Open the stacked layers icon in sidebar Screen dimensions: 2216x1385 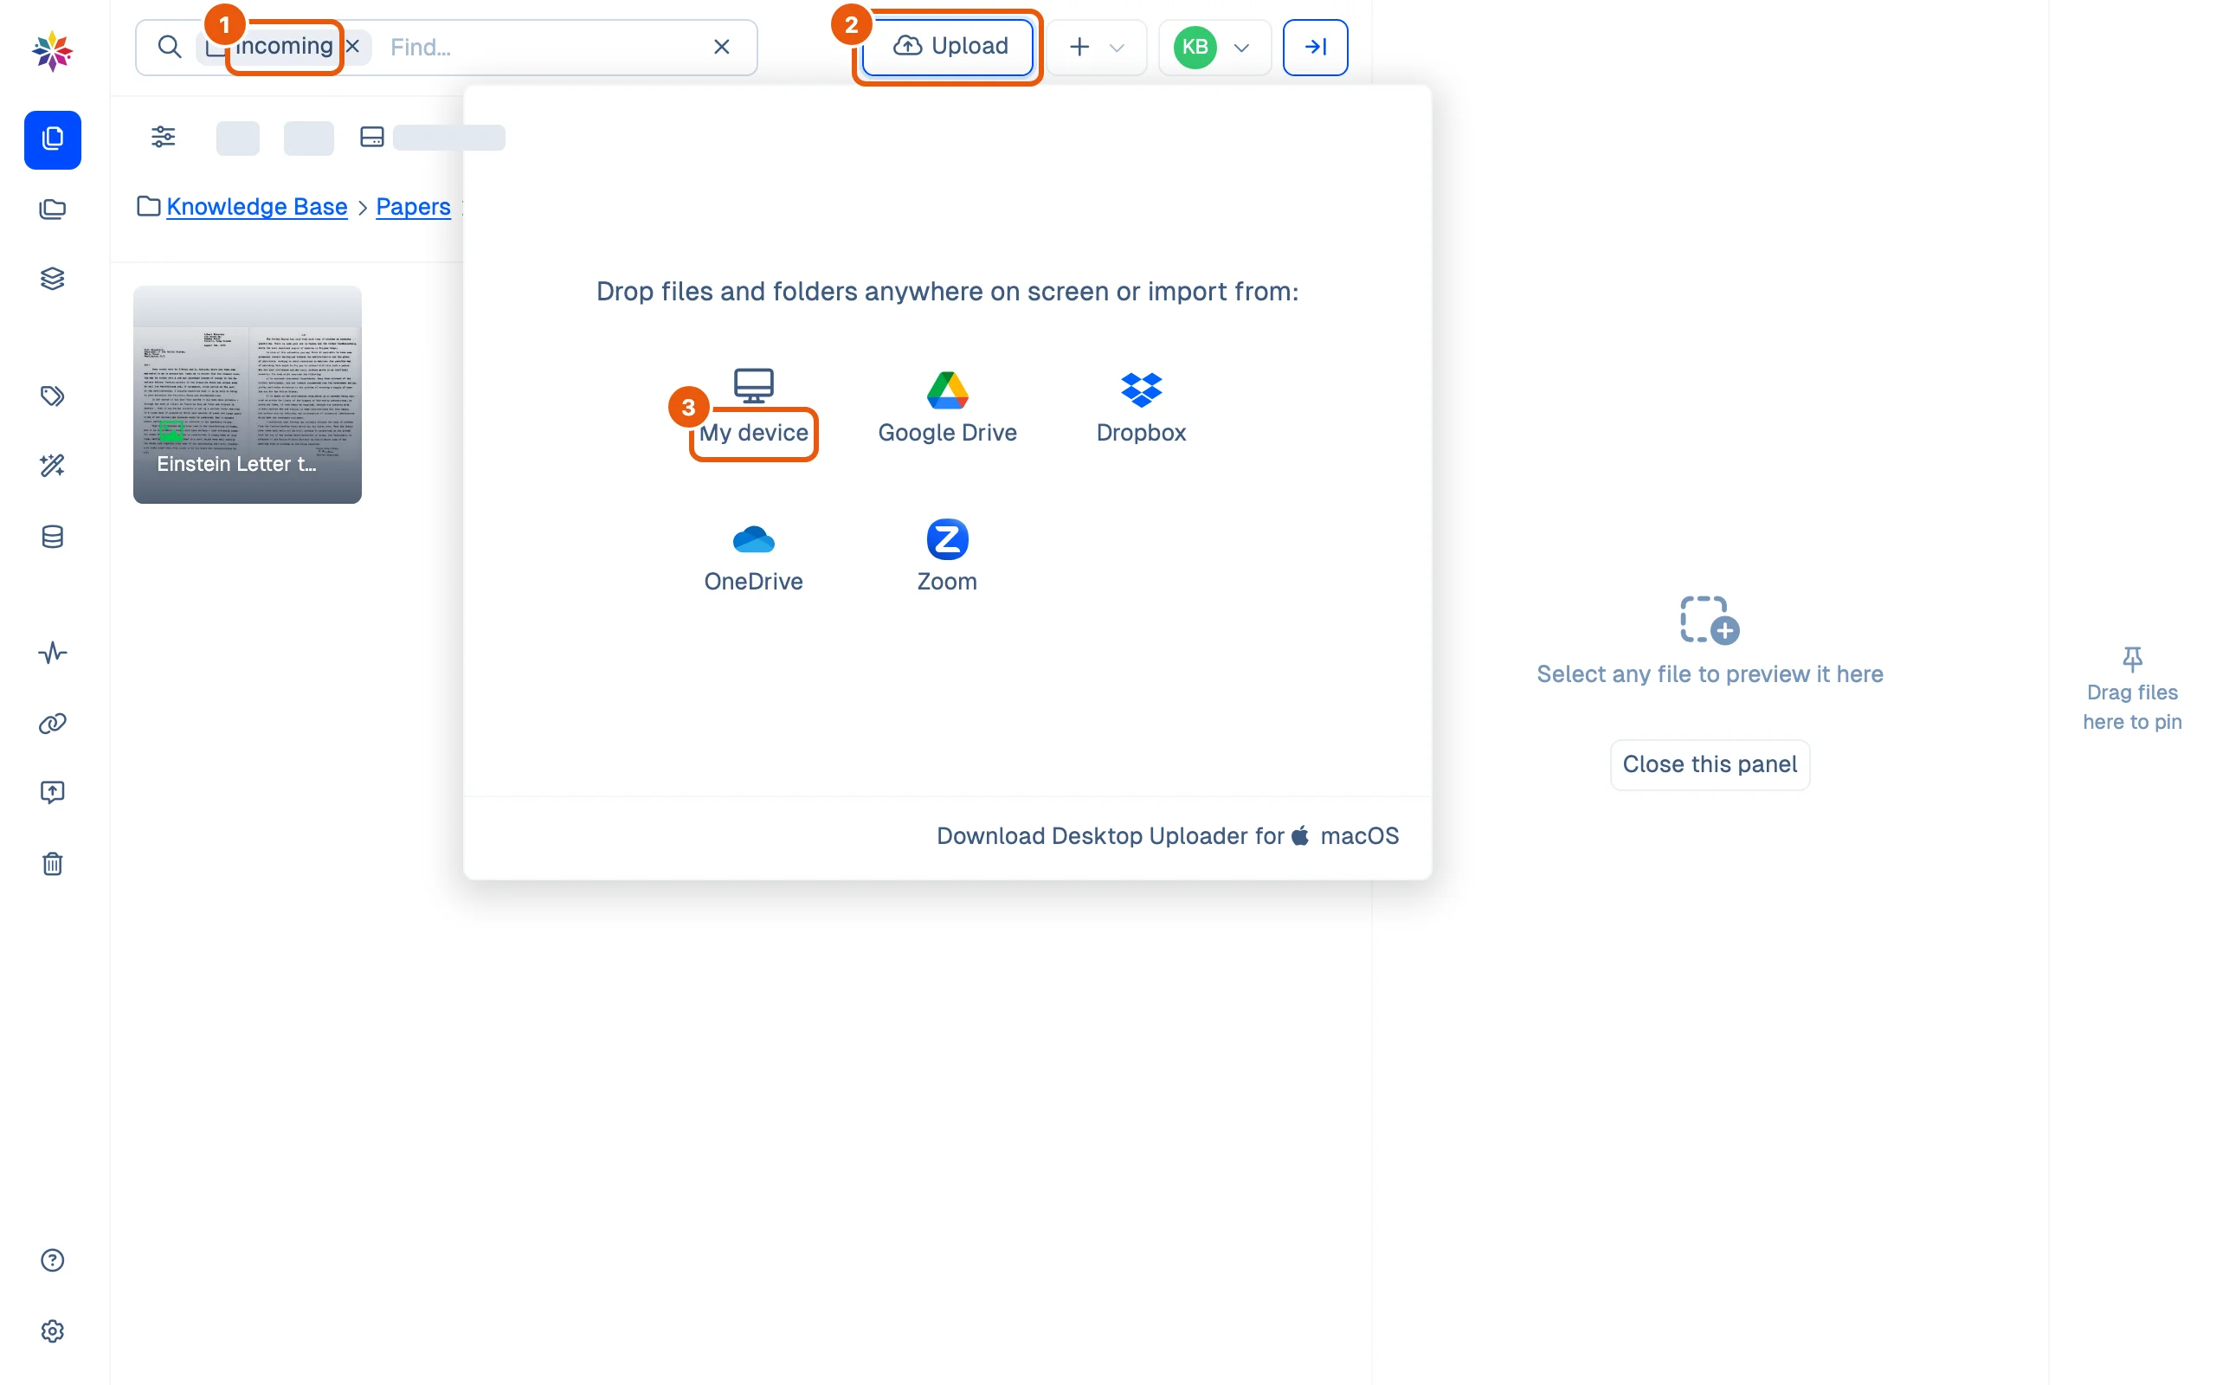click(x=52, y=279)
